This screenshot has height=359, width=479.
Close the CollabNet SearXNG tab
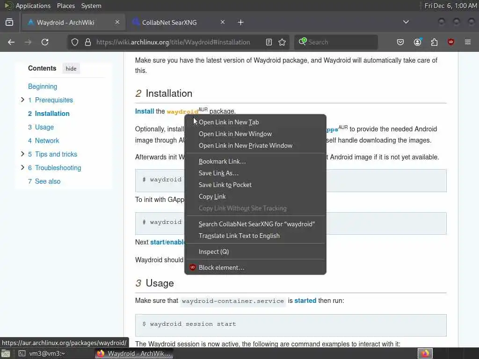click(x=223, y=22)
